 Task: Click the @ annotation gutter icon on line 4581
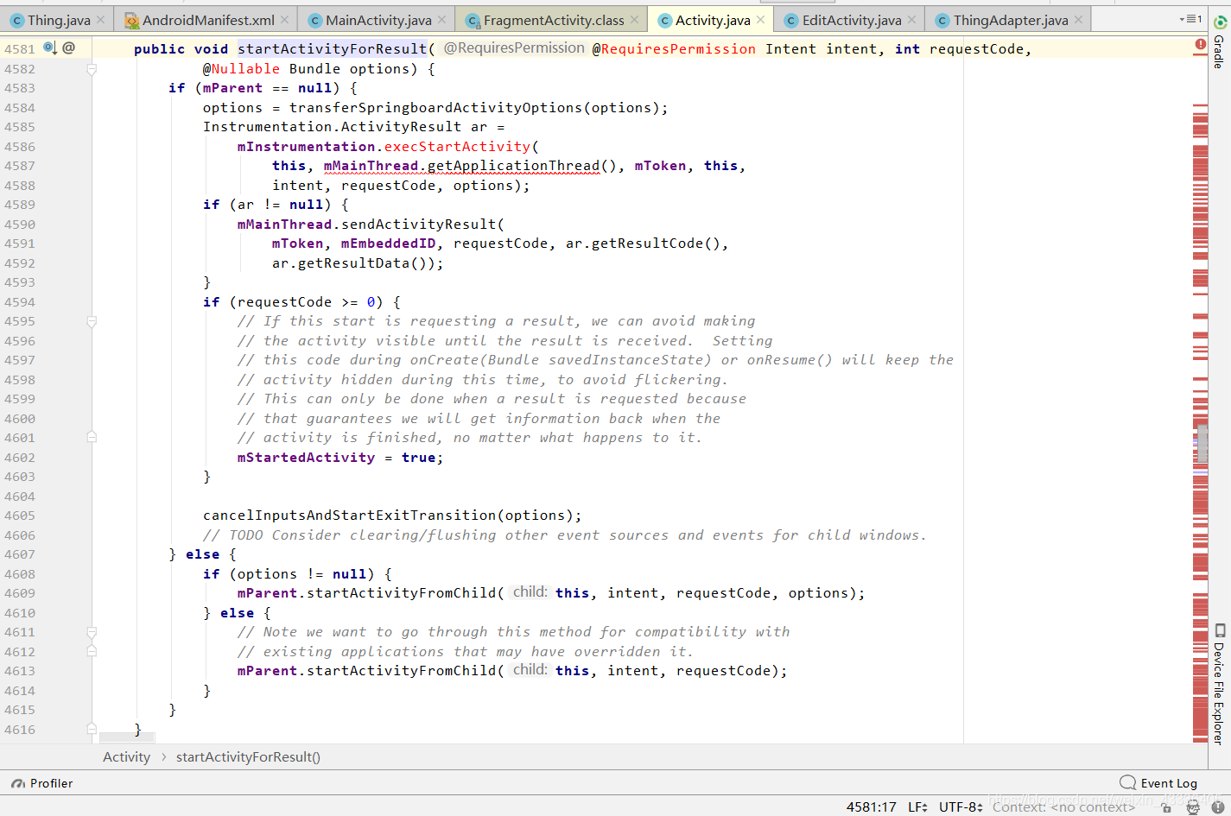click(69, 48)
